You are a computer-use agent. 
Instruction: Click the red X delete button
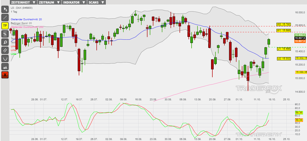(x=5, y=75)
